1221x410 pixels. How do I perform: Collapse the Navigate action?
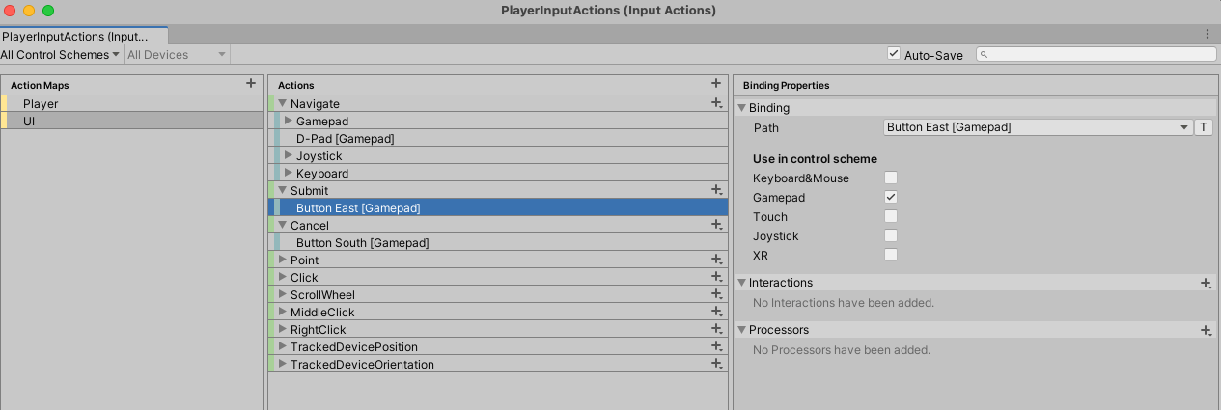283,103
